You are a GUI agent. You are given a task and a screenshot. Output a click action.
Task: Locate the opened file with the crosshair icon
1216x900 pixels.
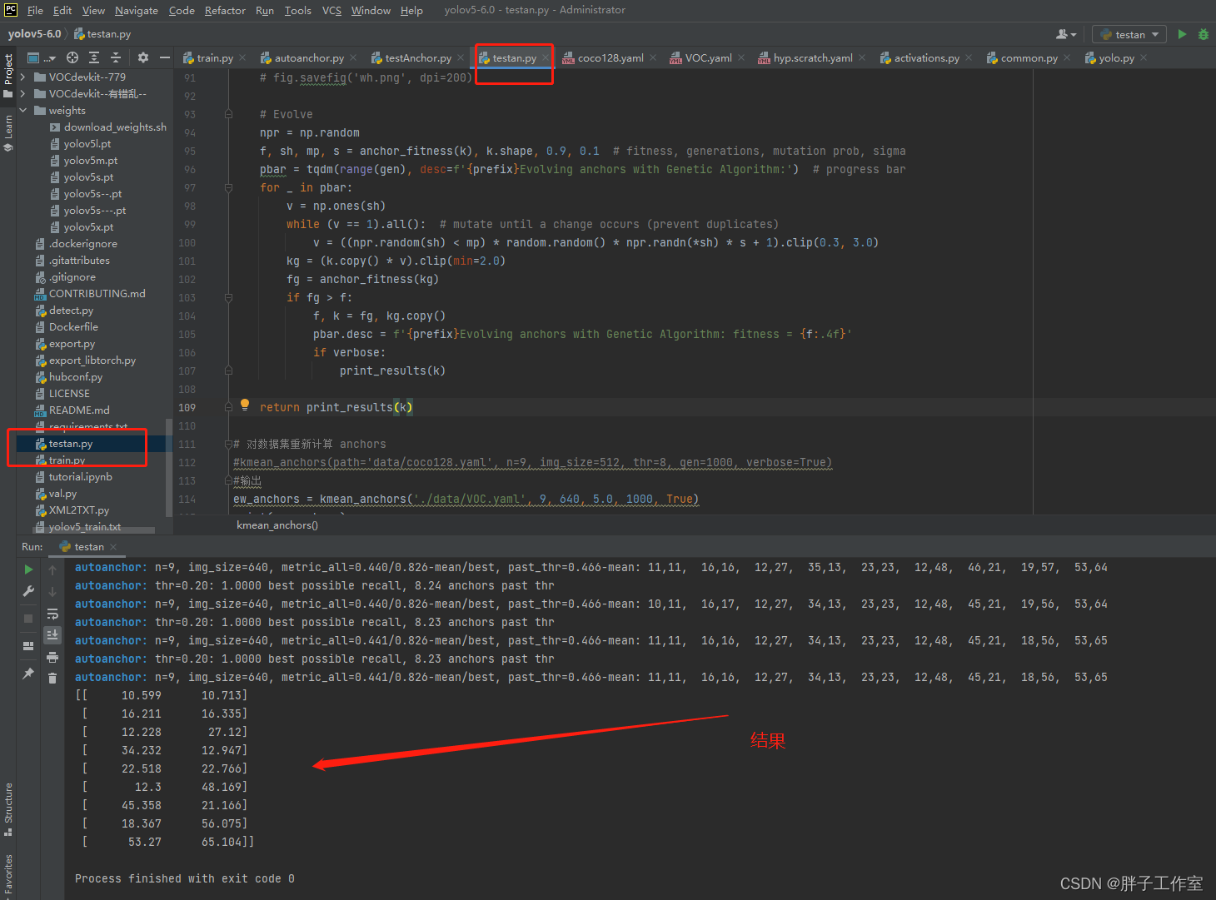72,57
